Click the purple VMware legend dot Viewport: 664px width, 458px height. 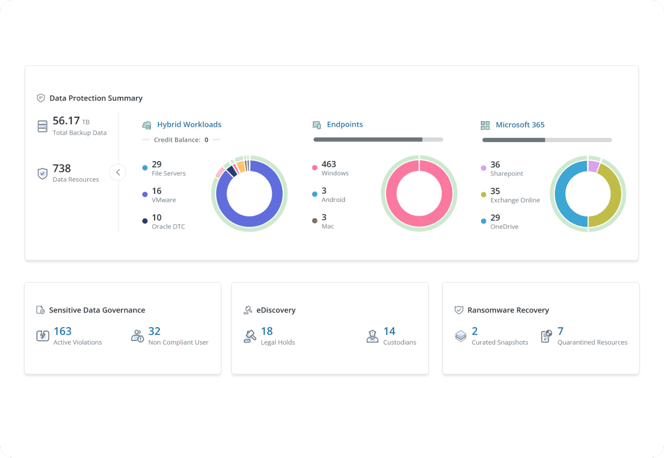coord(145,194)
